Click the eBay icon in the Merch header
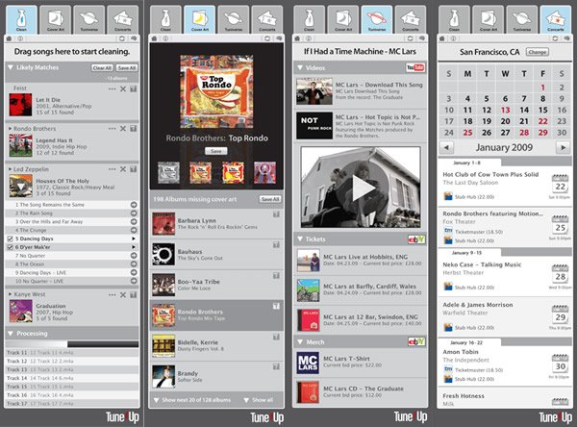The height and width of the screenshot is (427, 577). (x=416, y=342)
